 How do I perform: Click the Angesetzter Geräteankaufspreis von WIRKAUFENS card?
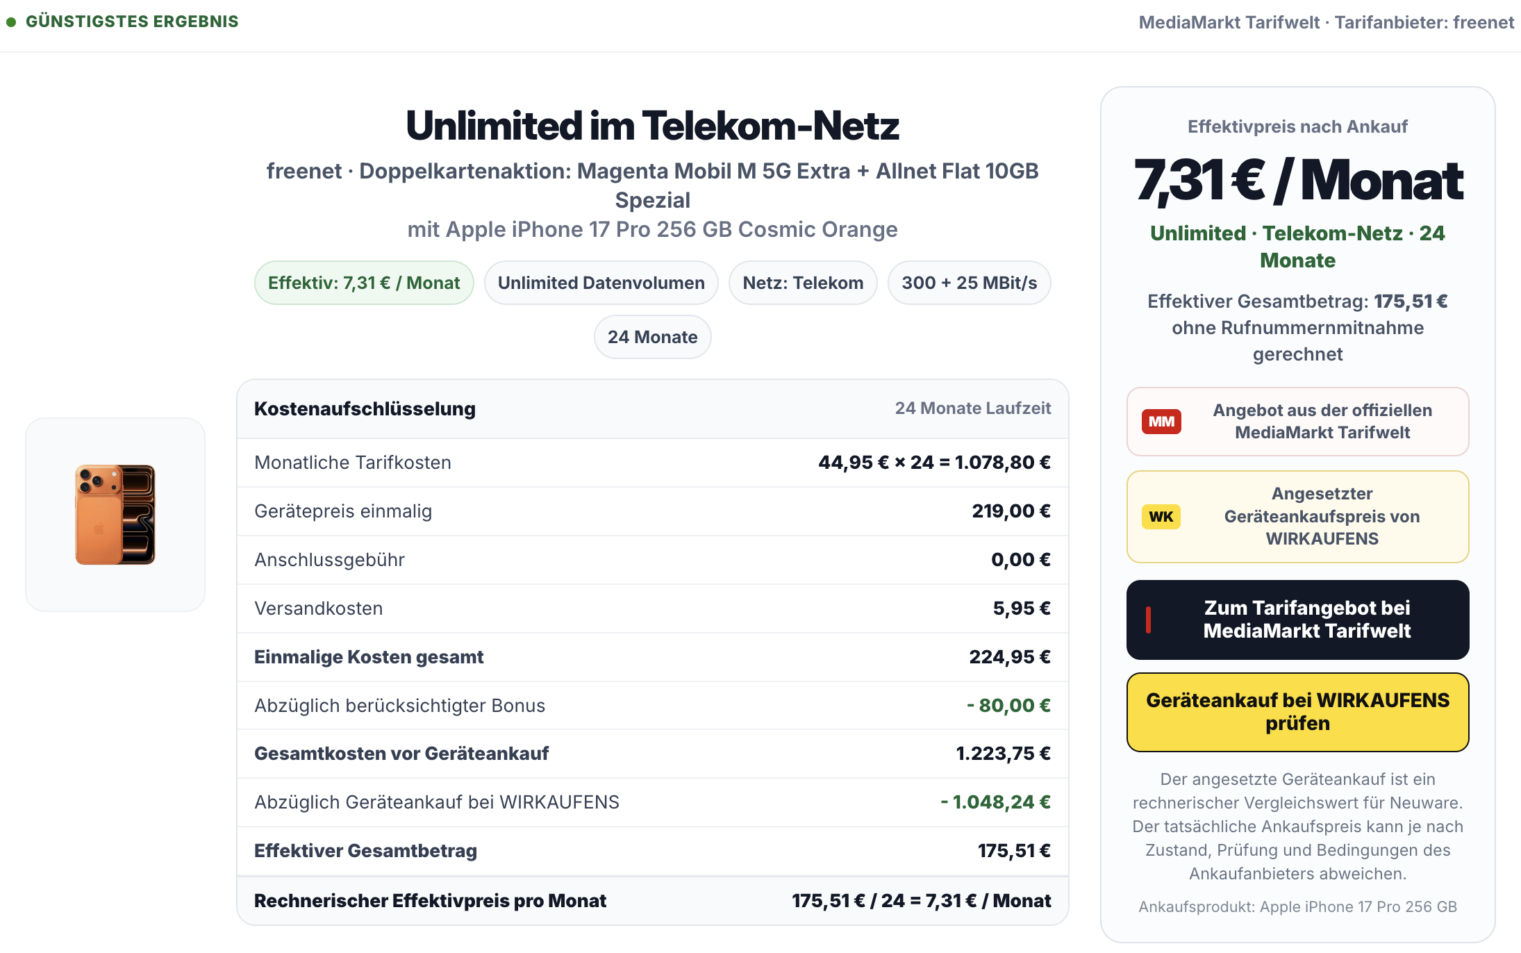coord(1297,517)
